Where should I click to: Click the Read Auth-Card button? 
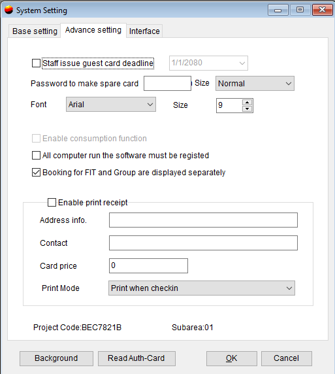click(136, 358)
